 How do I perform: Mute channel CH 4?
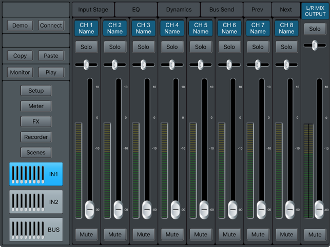pos(172,234)
